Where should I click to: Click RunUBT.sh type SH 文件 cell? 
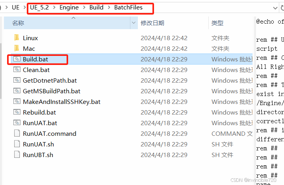click(223, 155)
